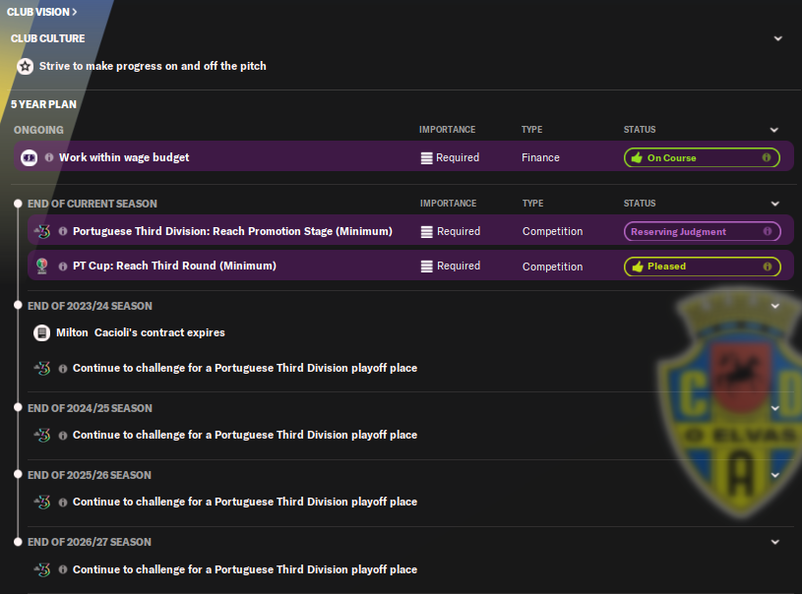Click the PT Cup trophy icon
The image size is (802, 594).
pyautogui.click(x=42, y=266)
